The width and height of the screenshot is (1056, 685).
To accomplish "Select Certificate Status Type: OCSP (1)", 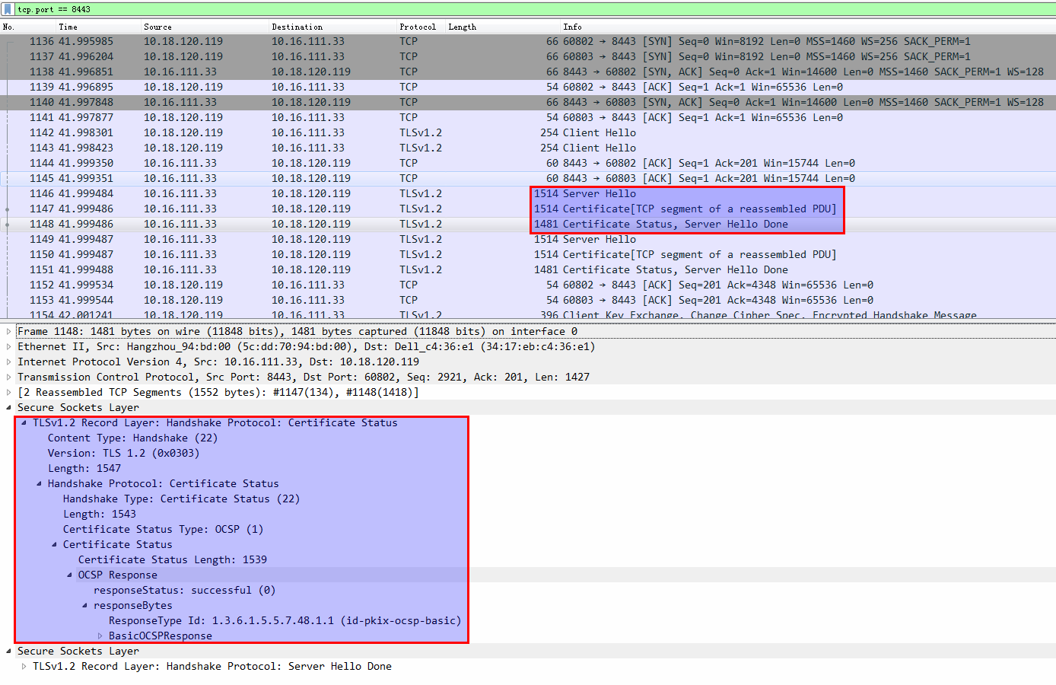I will click(x=163, y=529).
